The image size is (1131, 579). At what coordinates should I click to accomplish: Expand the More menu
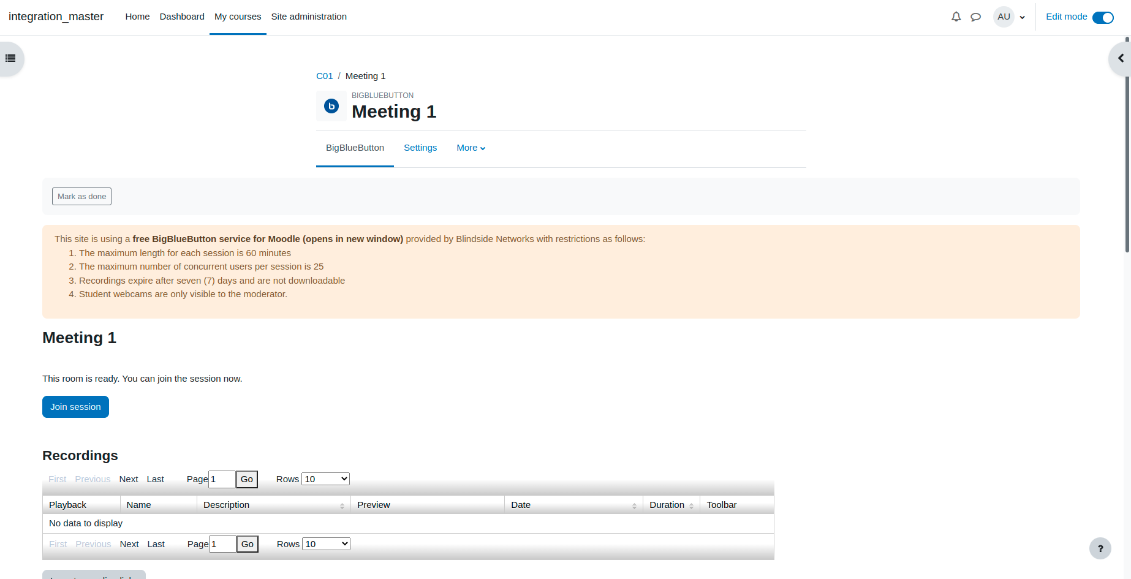[x=471, y=148]
